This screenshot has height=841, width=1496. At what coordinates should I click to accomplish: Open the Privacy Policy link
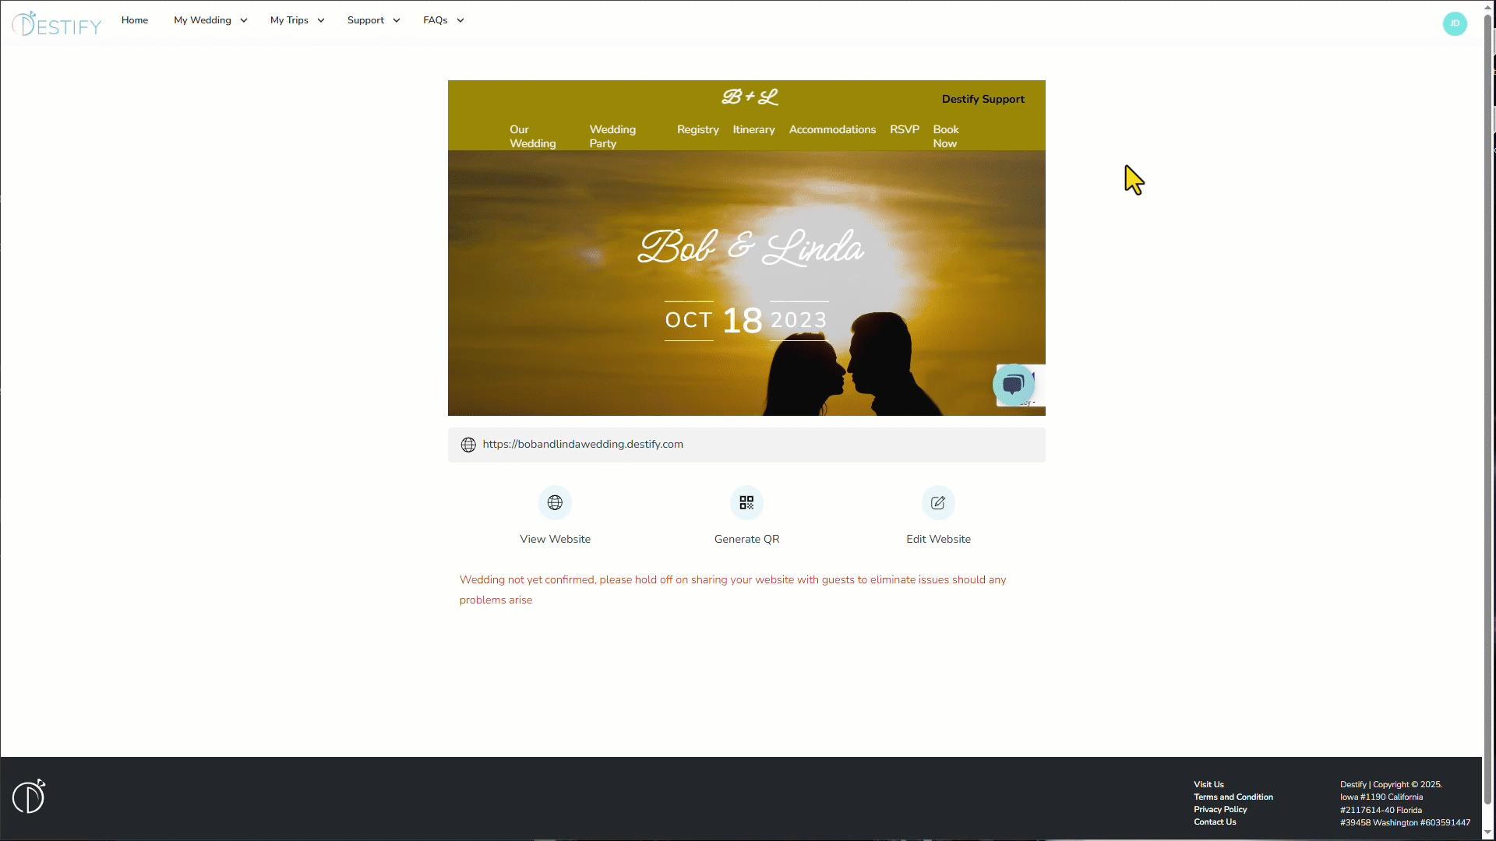click(1220, 809)
